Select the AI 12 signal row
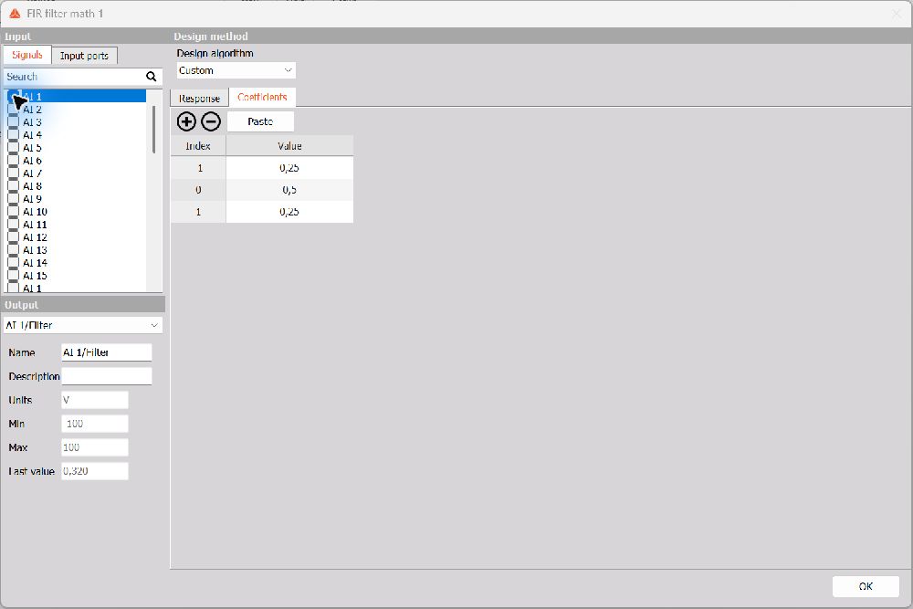This screenshot has height=609, width=913. click(76, 237)
